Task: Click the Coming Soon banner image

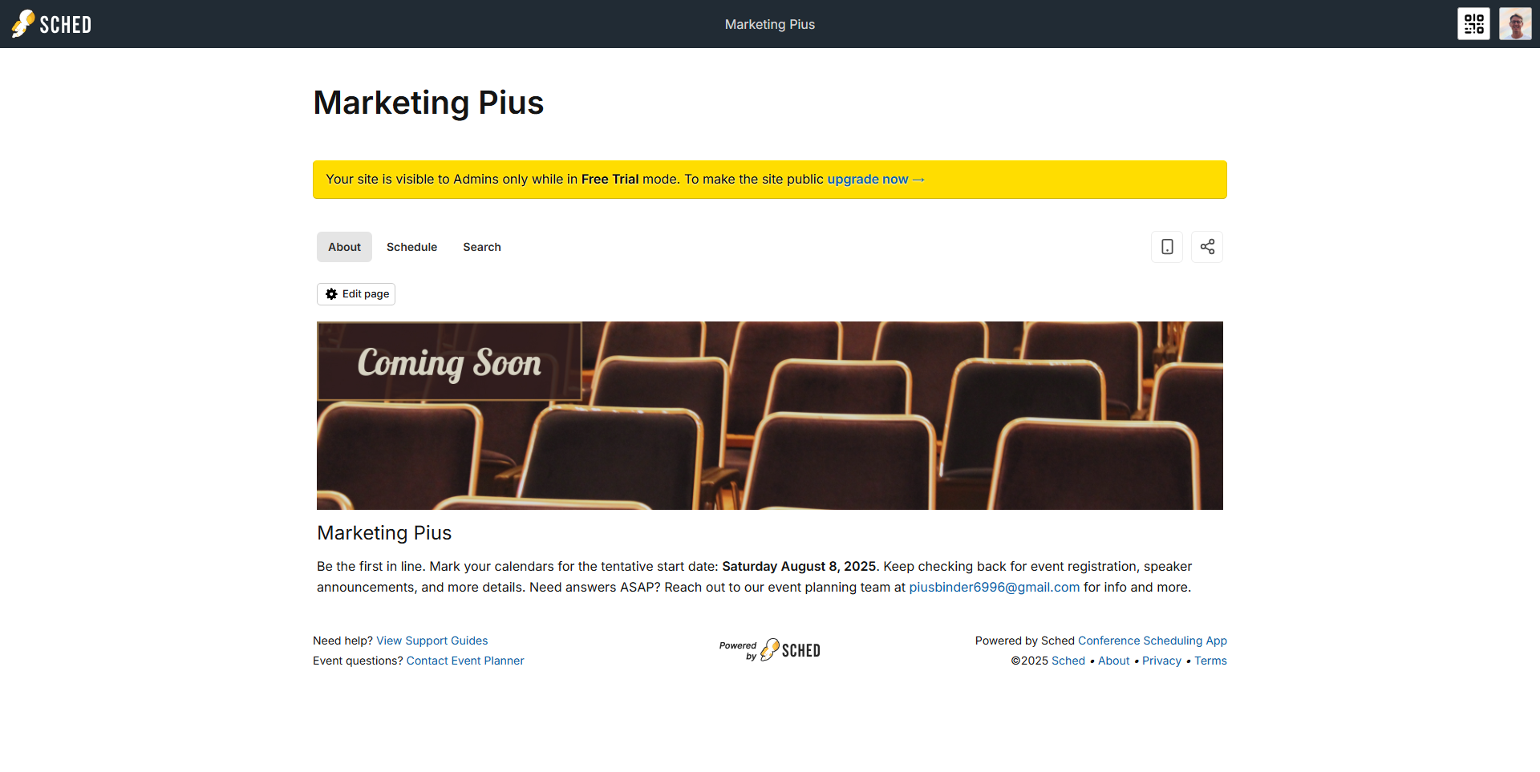Action: [770, 415]
